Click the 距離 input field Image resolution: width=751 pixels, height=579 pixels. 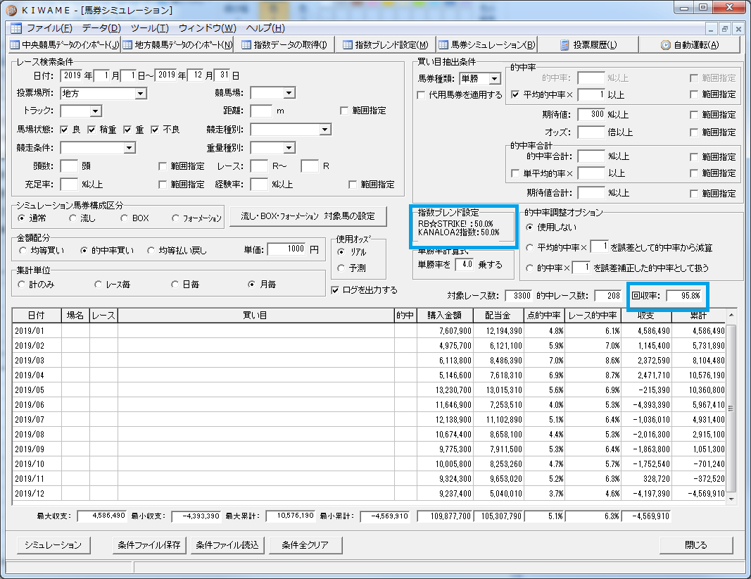click(x=262, y=111)
